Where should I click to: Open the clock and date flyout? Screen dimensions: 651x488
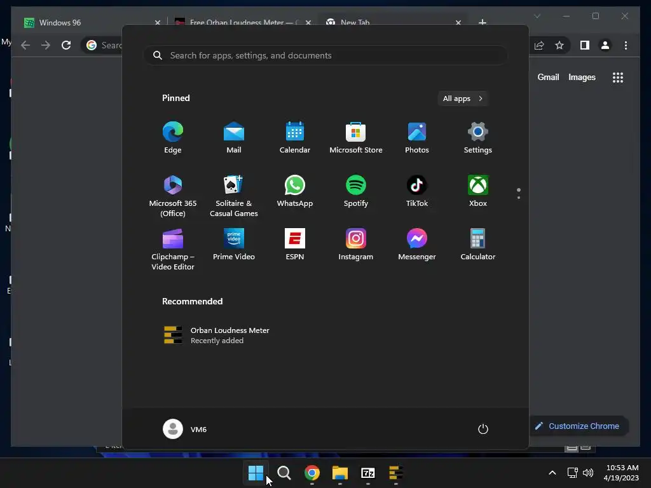[622, 473]
